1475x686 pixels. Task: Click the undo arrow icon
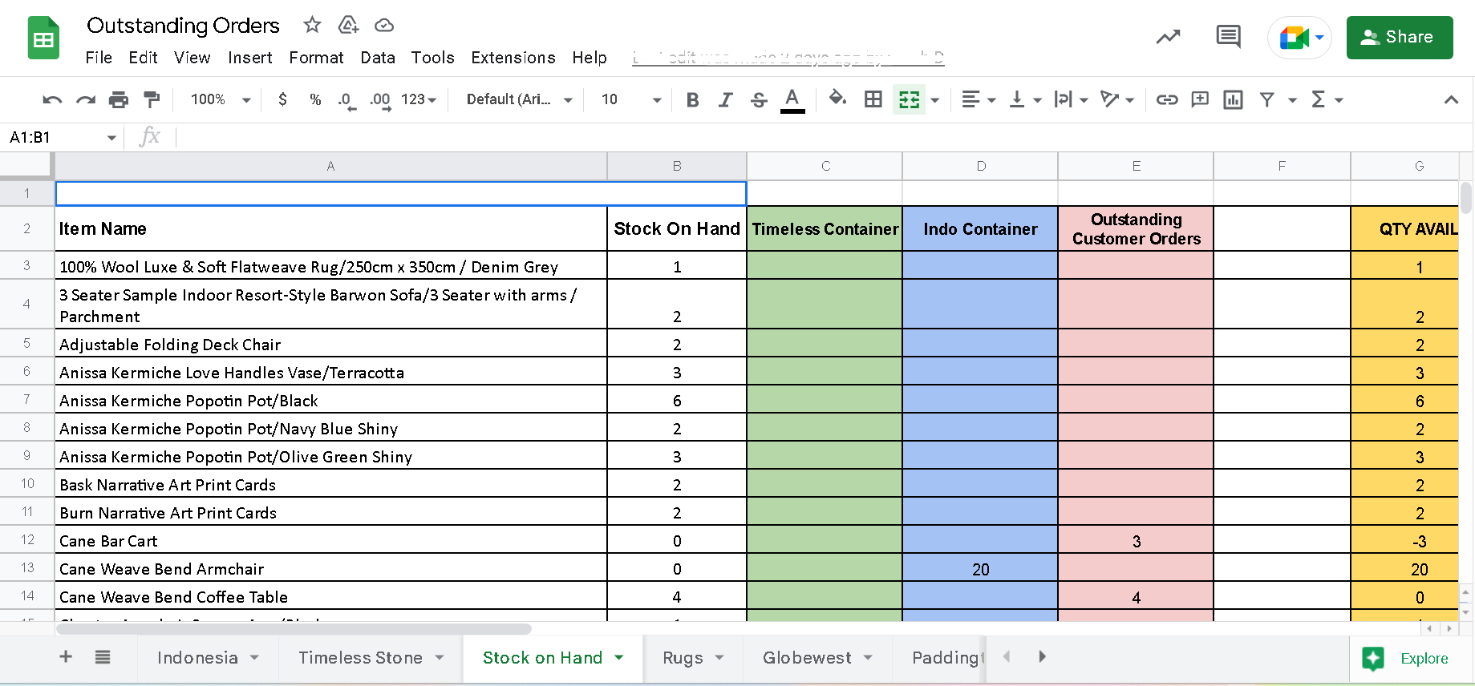52,99
